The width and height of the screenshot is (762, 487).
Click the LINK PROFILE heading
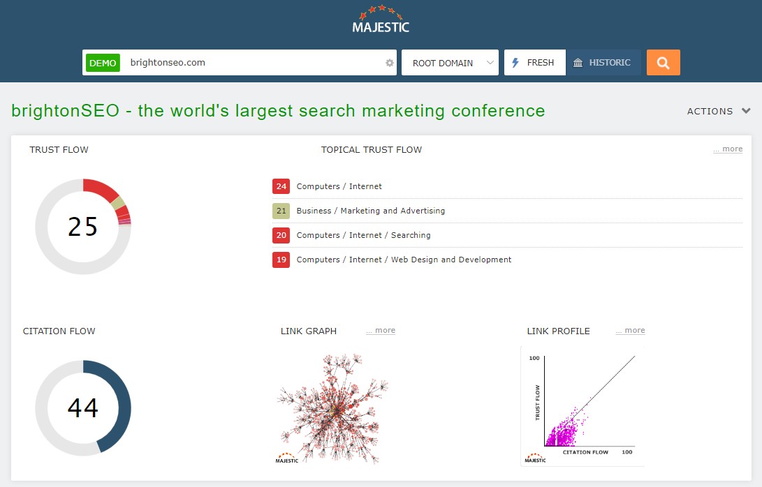[558, 331]
